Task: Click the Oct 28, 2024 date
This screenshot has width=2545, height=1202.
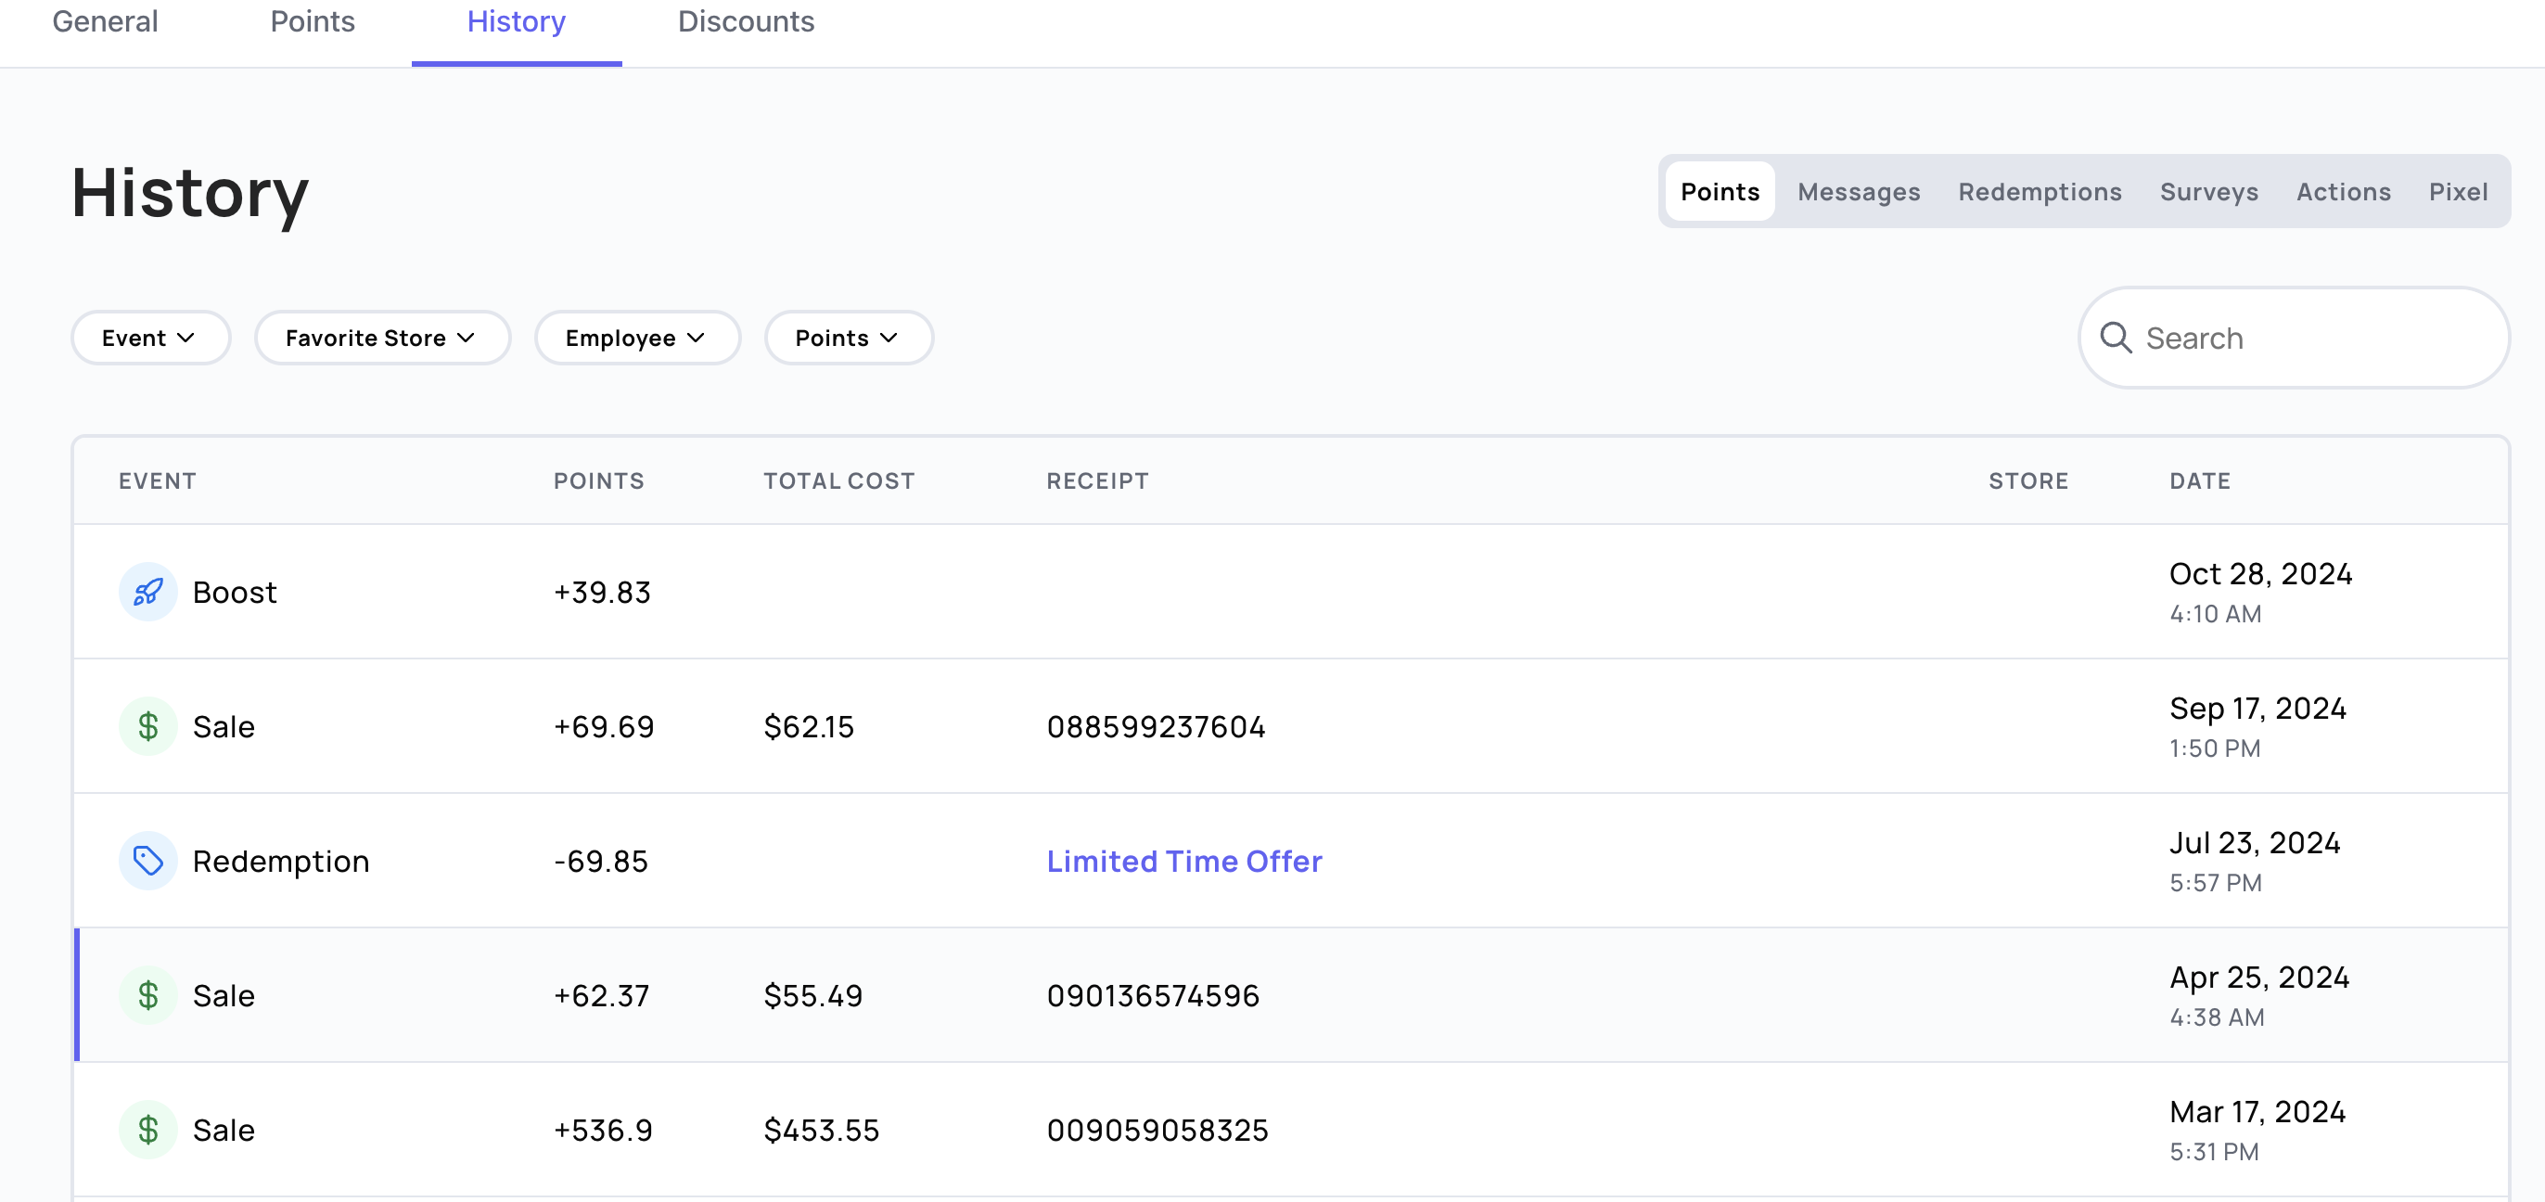Action: 2260,574
